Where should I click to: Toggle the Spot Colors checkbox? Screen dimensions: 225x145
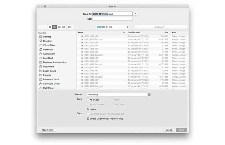(x=112, y=104)
